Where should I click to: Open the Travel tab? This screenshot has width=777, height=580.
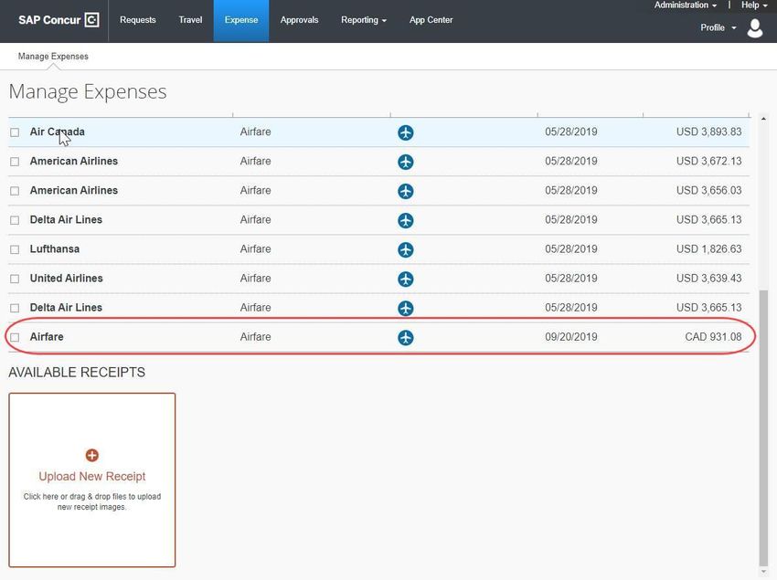click(x=190, y=20)
